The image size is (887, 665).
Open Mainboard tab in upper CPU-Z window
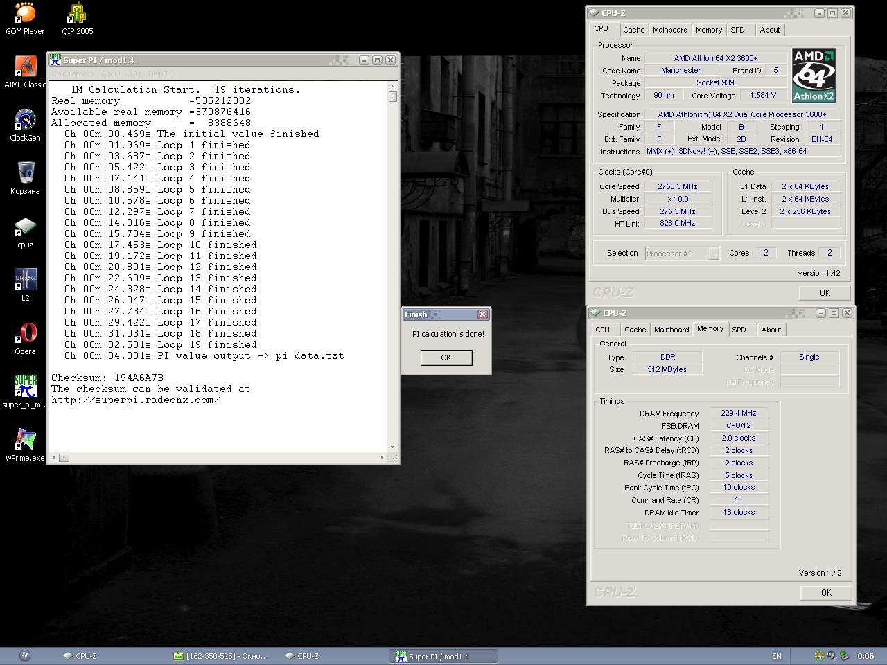coord(670,30)
